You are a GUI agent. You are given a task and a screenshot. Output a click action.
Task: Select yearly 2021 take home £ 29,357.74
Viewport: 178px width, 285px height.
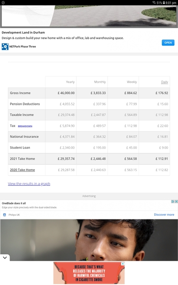click(66, 159)
